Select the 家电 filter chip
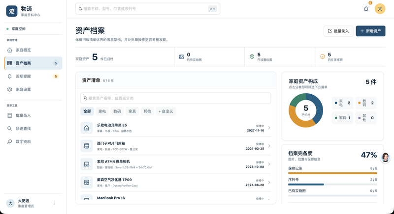 pyautogui.click(x=102, y=111)
